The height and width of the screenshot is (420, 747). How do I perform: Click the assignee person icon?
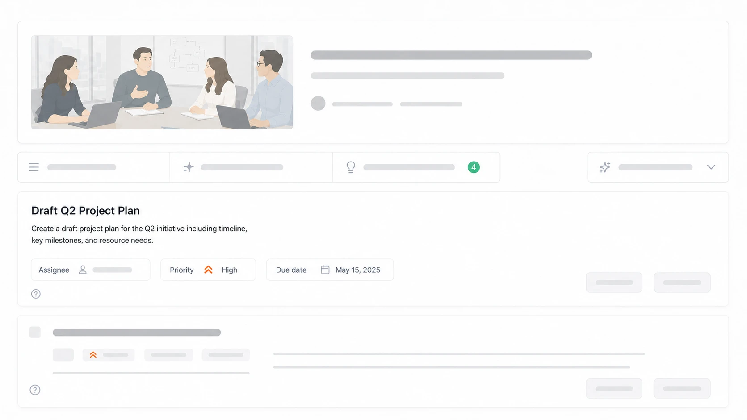[x=83, y=270]
